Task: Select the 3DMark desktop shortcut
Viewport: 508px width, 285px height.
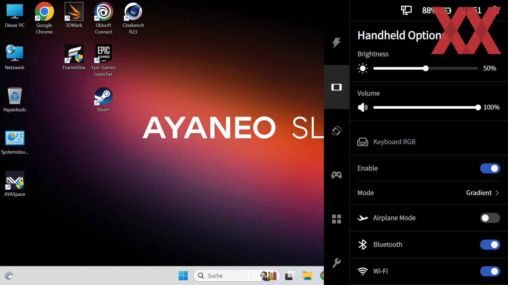Action: pyautogui.click(x=74, y=15)
